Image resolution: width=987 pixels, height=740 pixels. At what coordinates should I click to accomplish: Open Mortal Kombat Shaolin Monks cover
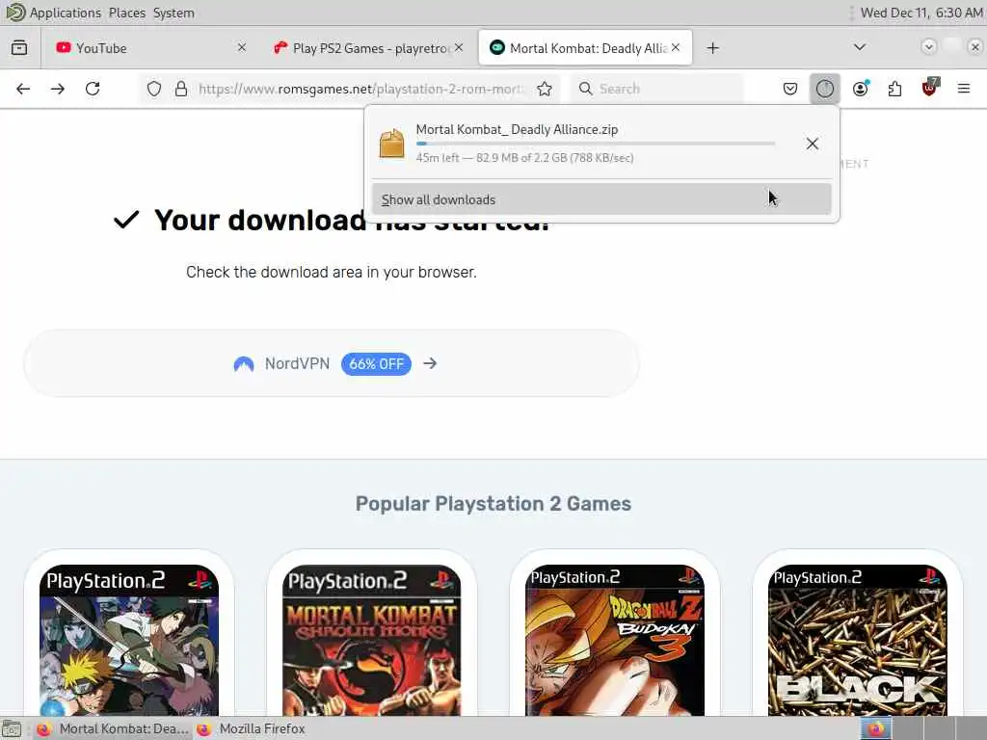371,640
